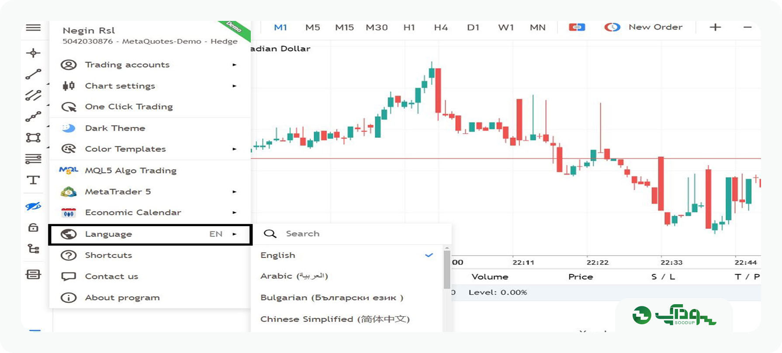
Task: Select the polyline drawing tool
Action: 33,117
